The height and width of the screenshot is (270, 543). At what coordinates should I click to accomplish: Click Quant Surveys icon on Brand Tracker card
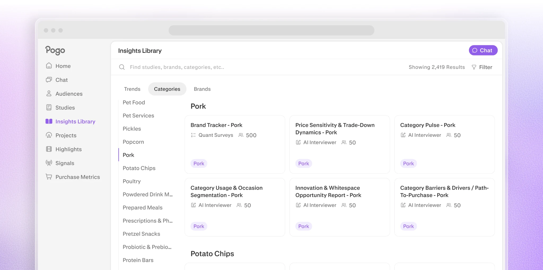(193, 135)
